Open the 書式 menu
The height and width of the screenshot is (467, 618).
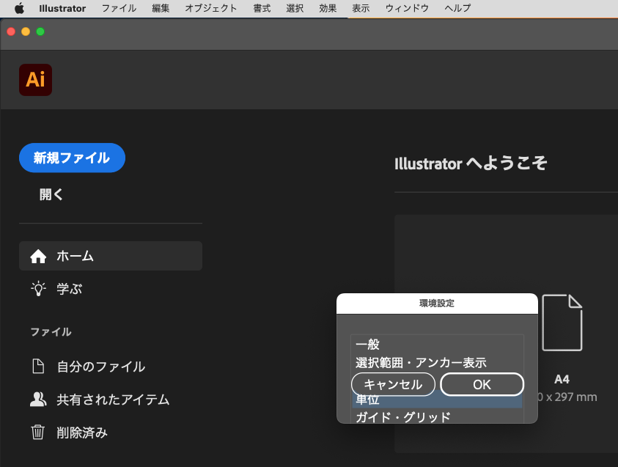(262, 8)
